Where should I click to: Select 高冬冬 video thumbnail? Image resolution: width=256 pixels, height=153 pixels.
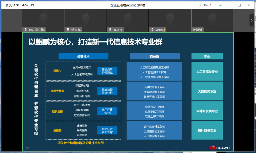[x=127, y=21]
